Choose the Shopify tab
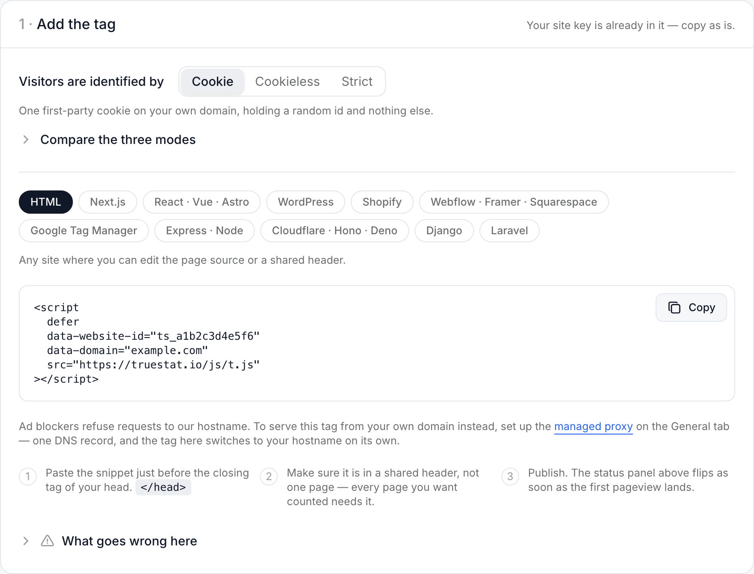The width and height of the screenshot is (754, 574). click(x=382, y=202)
